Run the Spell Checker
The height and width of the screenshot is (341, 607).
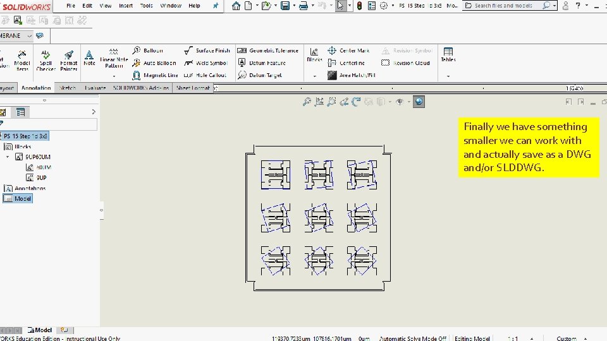click(x=46, y=61)
